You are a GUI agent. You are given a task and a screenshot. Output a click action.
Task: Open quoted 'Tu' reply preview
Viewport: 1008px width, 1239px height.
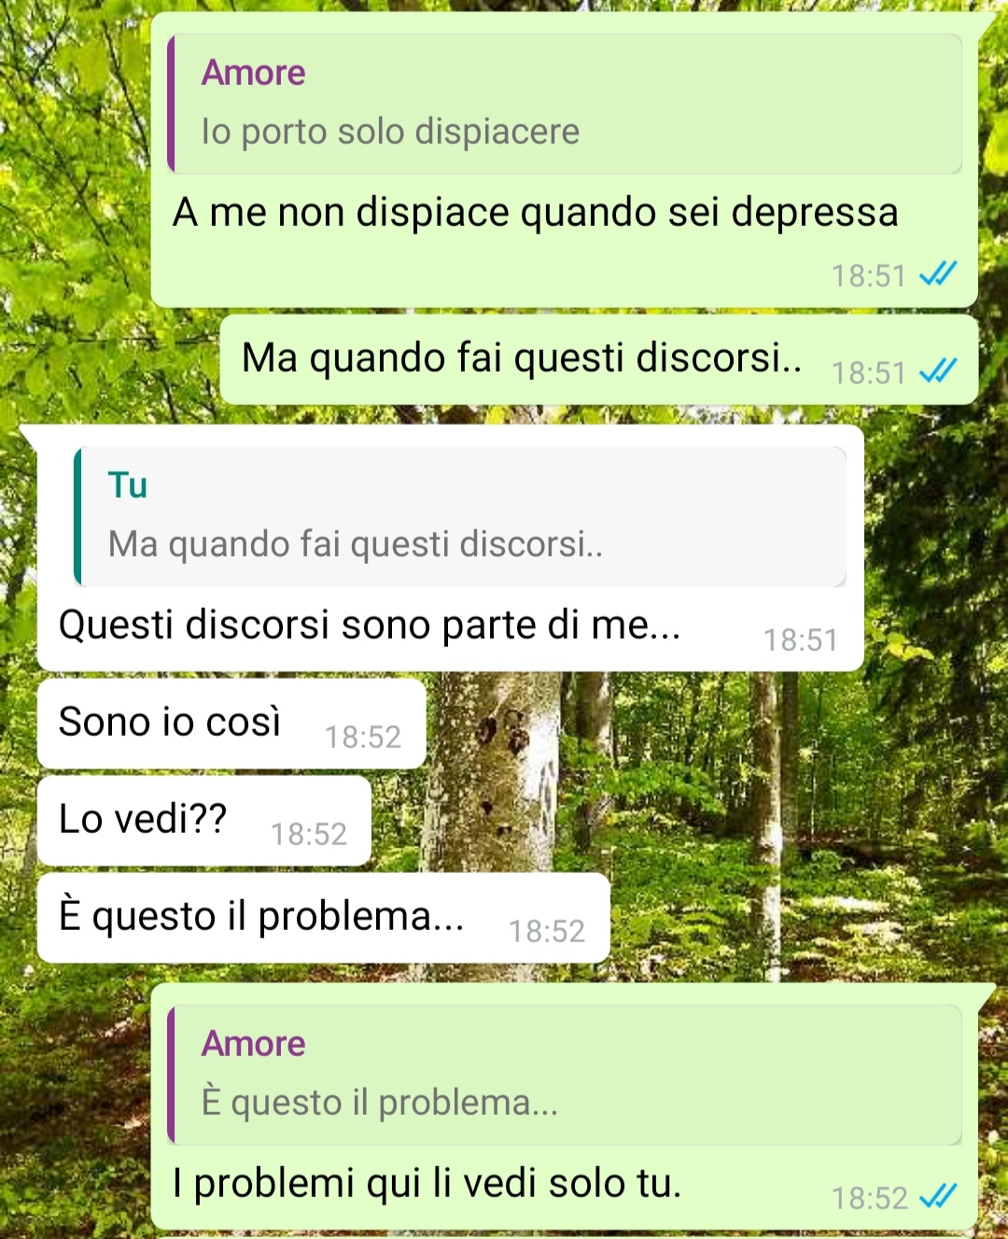[x=460, y=516]
